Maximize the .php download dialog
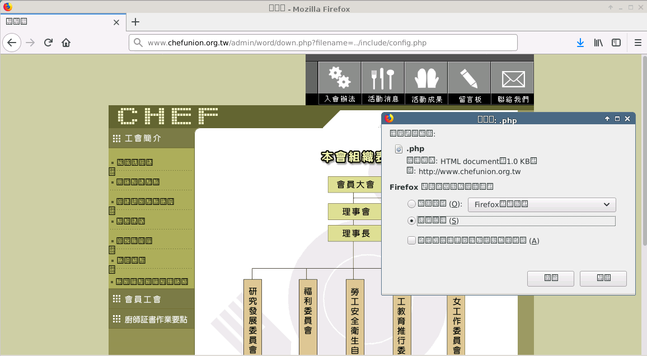Screen dimensions: 647x356 617,119
